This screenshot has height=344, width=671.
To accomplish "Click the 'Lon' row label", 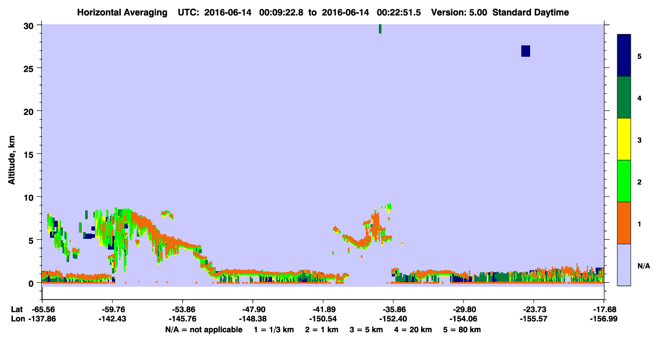I will pos(18,319).
